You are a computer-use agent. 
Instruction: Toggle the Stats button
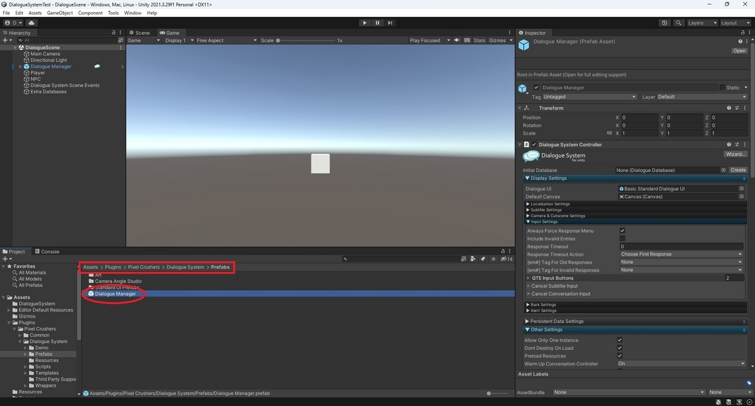pos(479,40)
